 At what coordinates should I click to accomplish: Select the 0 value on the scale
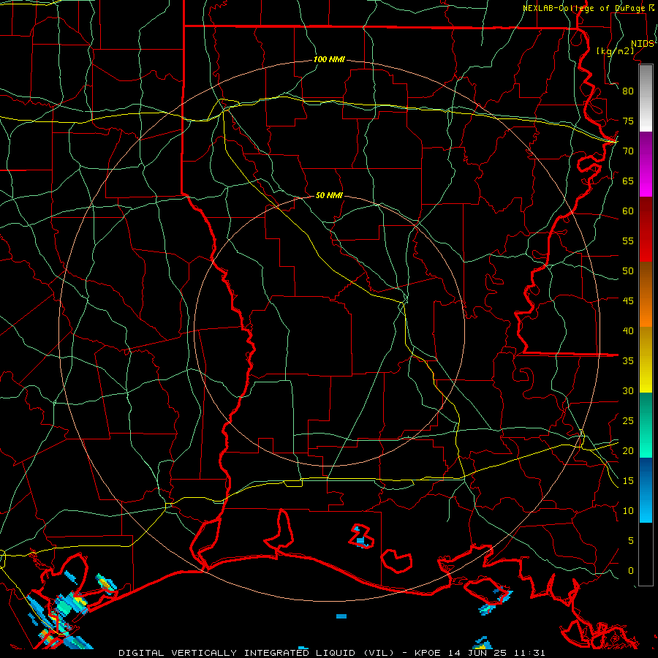click(x=631, y=571)
